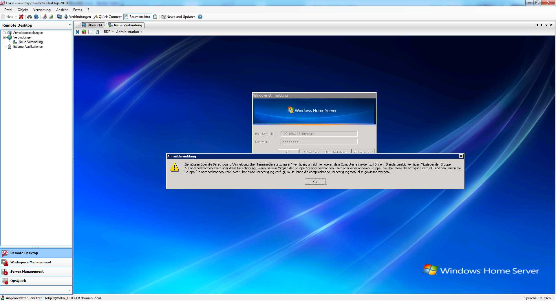
Task: Click the Windows-Anmeldung dialog title bar
Action: coord(314,96)
